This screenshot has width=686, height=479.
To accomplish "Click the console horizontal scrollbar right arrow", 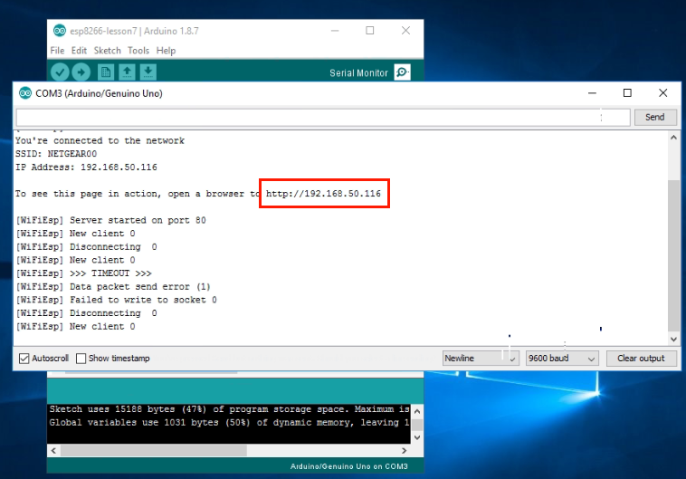I will (x=405, y=451).
